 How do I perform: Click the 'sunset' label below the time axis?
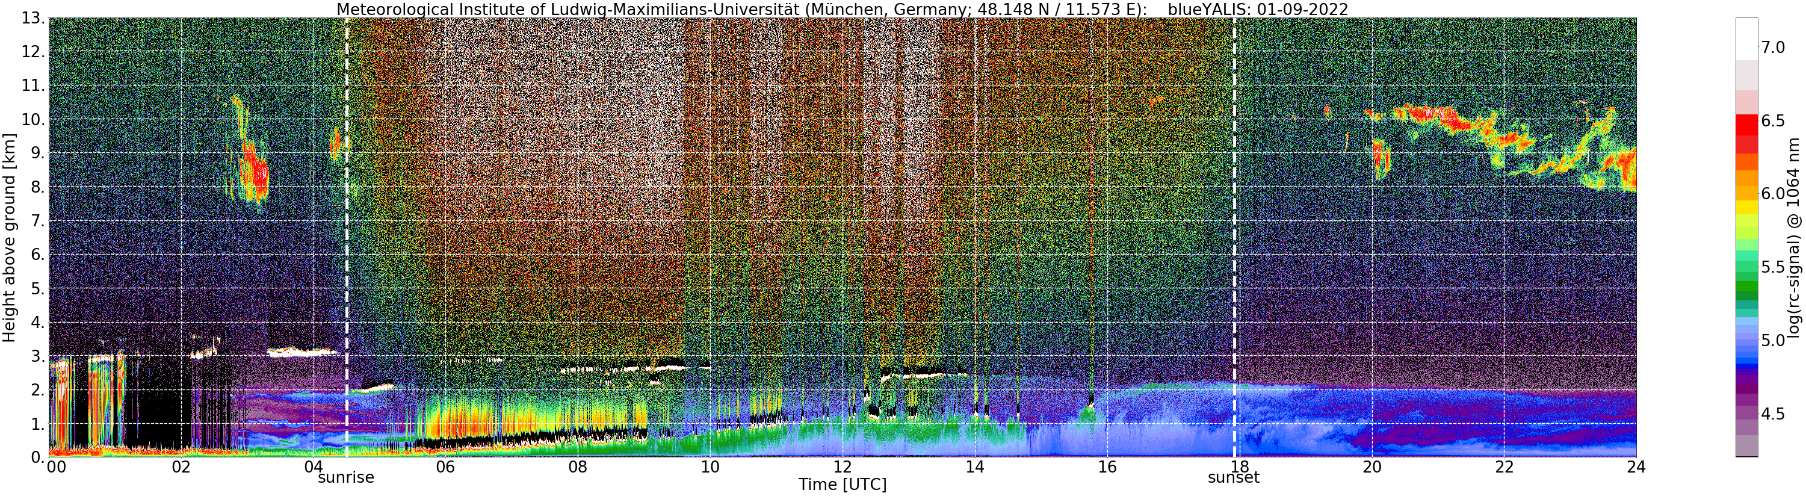[1234, 478]
